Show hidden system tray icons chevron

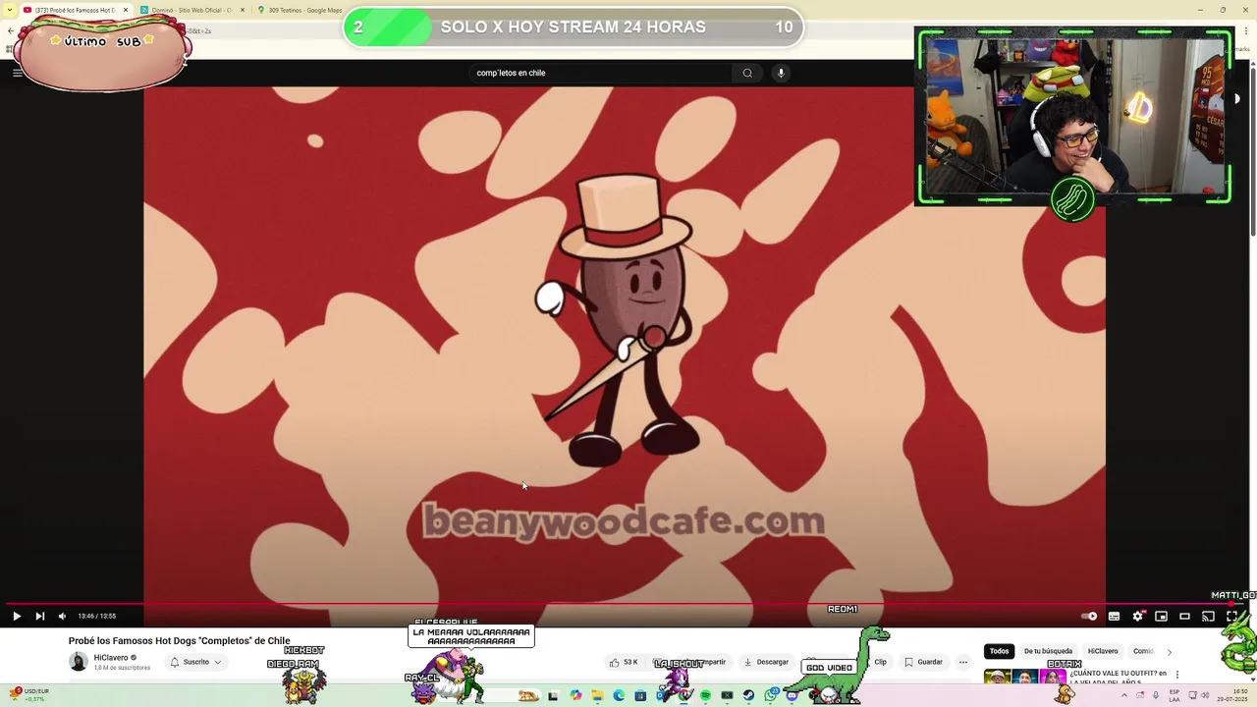[1123, 695]
